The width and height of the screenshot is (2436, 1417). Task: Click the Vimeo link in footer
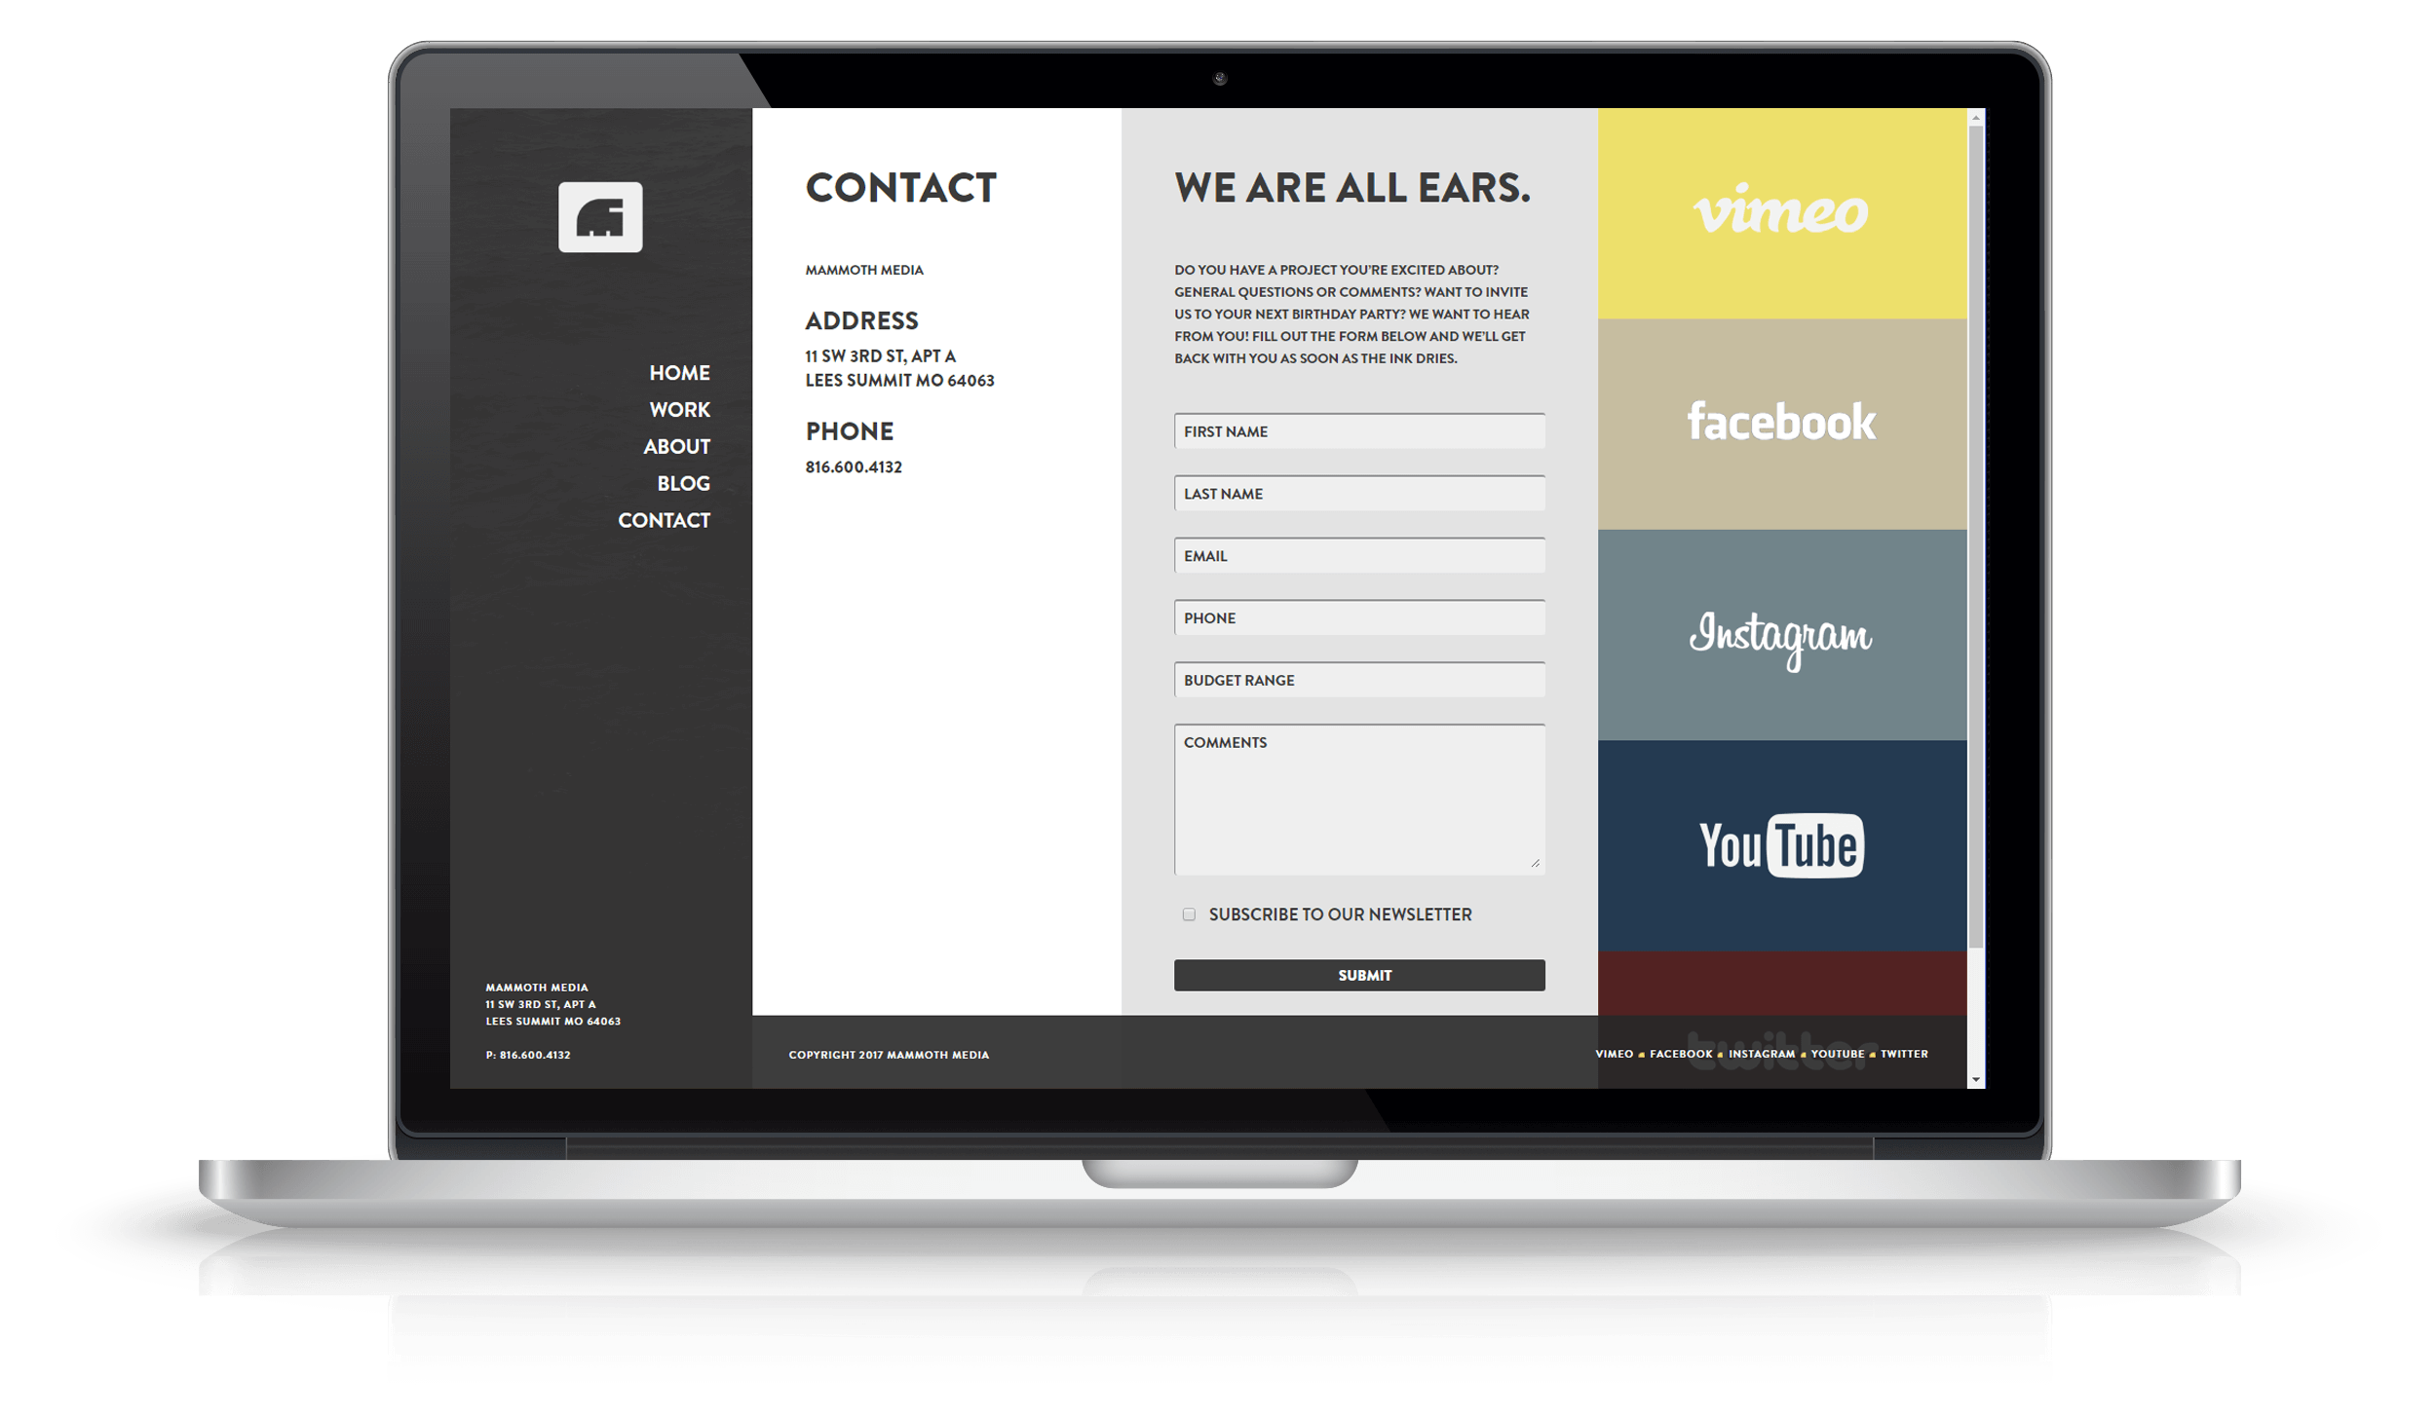(1613, 1055)
